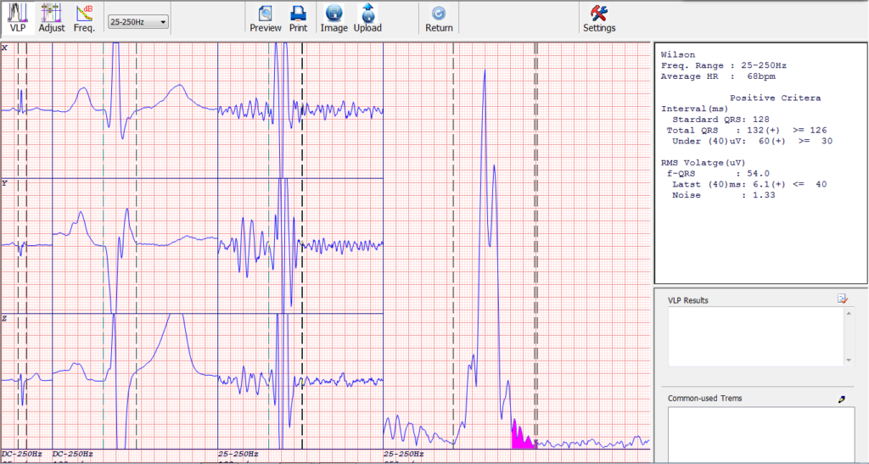Viewport: 869px width, 464px height.
Task: Click the 'Noise : 1.33' value
Action: pyautogui.click(x=723, y=195)
